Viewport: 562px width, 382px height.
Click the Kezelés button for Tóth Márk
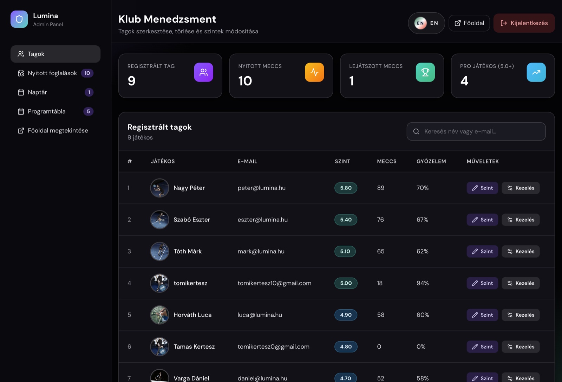click(x=521, y=251)
